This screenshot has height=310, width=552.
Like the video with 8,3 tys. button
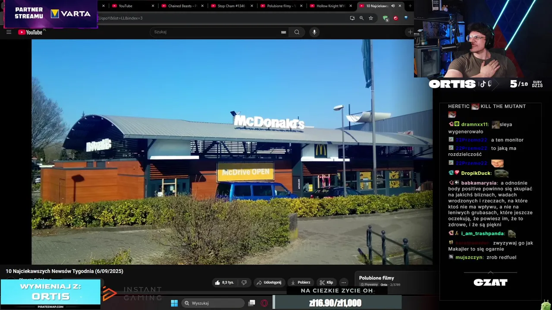click(224, 282)
